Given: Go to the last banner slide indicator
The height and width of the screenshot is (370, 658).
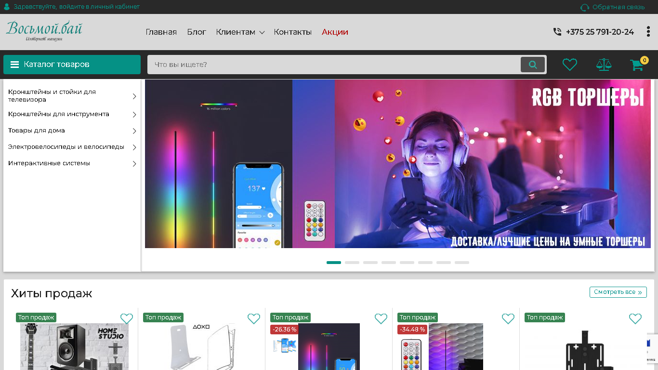Looking at the screenshot, I should coord(462,263).
